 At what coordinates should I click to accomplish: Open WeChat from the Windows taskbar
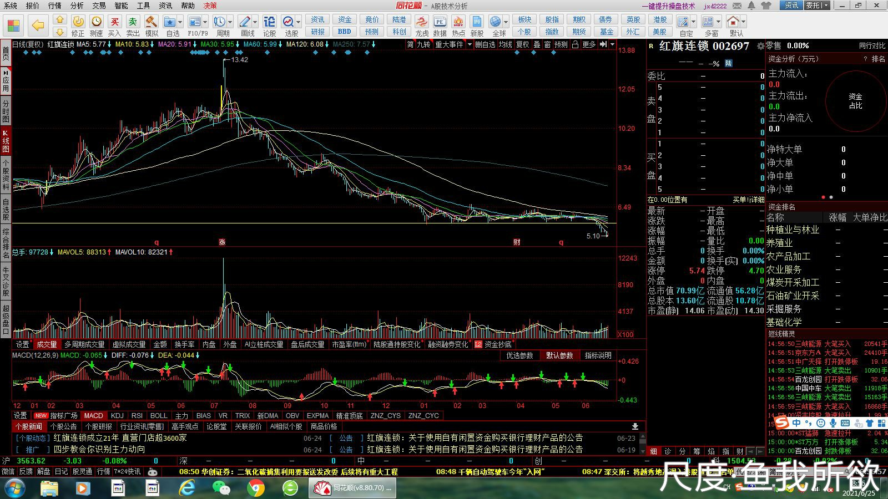[222, 488]
